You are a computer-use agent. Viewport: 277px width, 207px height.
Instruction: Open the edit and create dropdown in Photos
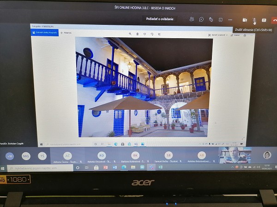click(x=218, y=35)
